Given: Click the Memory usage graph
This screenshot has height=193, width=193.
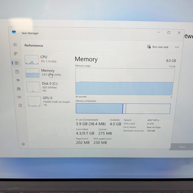Looking at the screenshot, I should pos(125,82).
